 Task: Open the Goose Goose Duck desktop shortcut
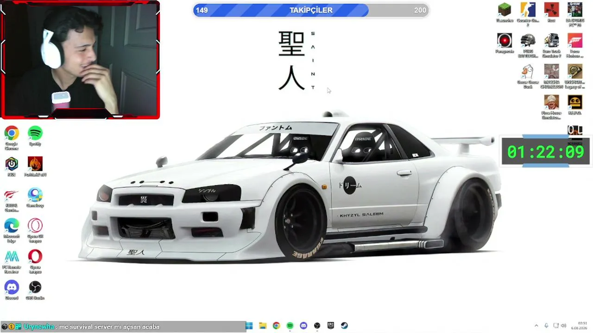tap(528, 76)
